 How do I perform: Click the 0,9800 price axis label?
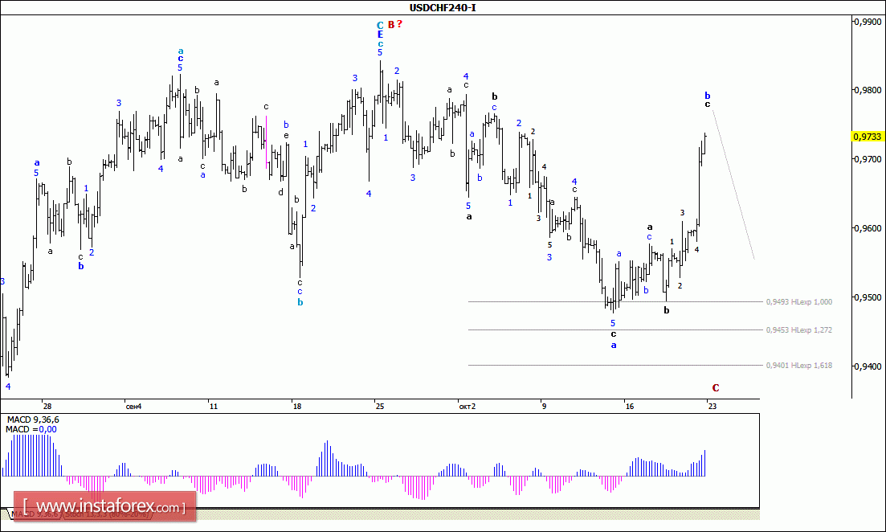[x=868, y=91]
